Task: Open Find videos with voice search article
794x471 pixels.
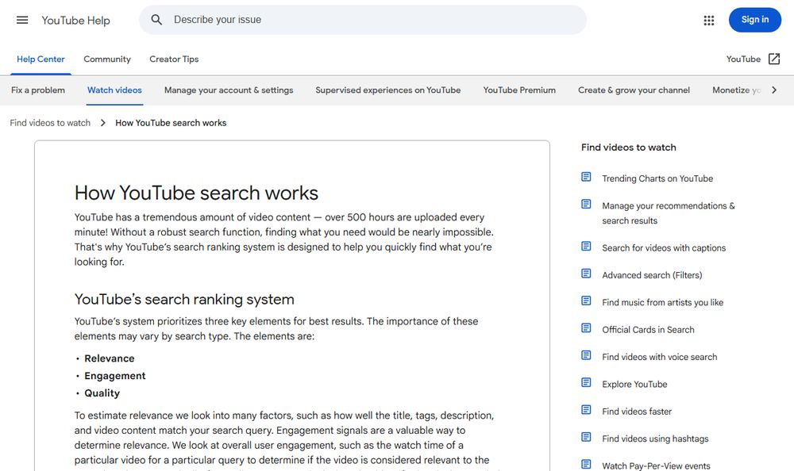Action: point(659,357)
